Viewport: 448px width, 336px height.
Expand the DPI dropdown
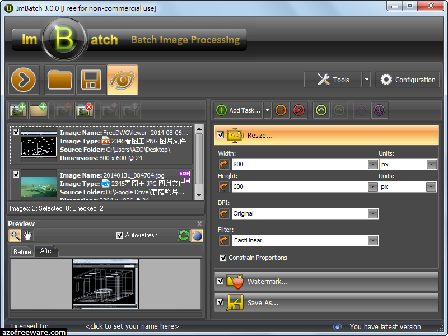[372, 213]
